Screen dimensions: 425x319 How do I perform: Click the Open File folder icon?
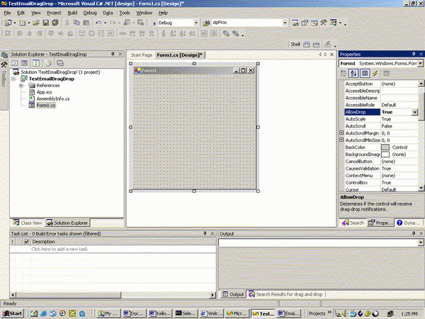coord(36,23)
